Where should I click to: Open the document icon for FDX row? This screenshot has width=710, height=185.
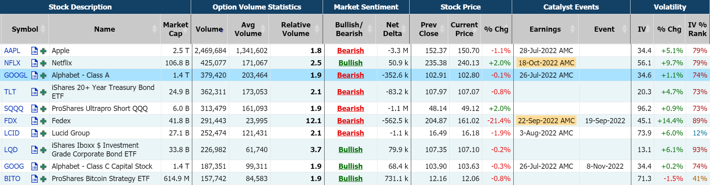[35, 121]
